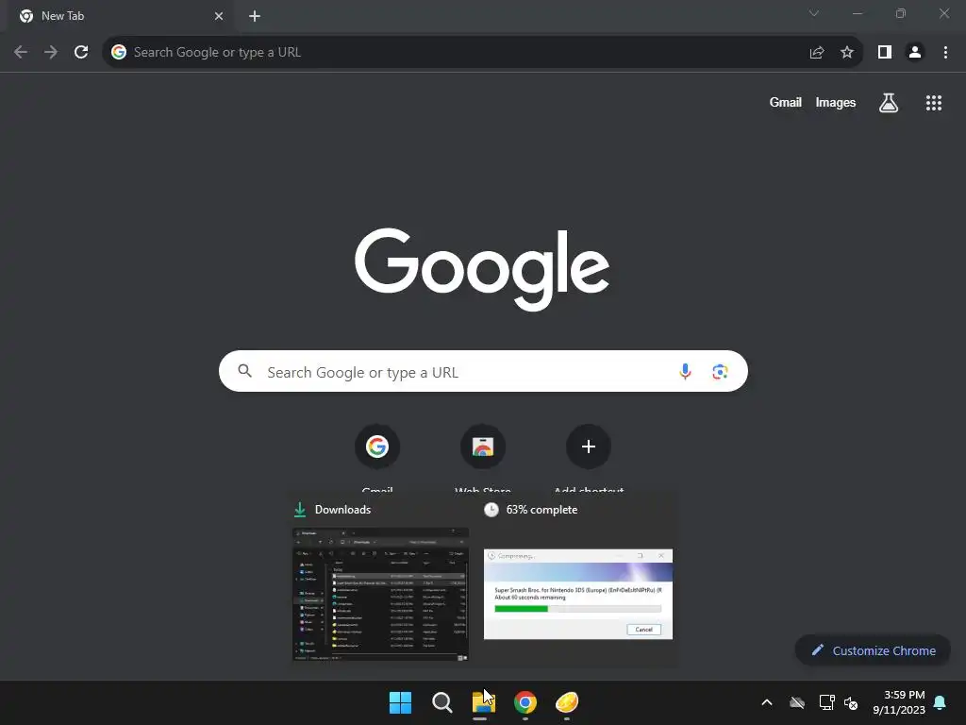This screenshot has height=725, width=966.
Task: Bookmark this tab with the star icon
Action: pos(847,53)
